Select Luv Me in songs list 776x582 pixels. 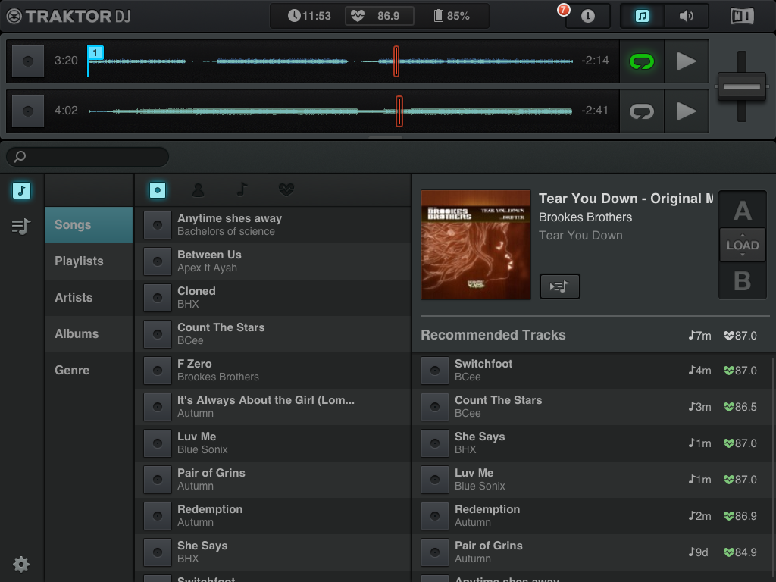click(273, 443)
